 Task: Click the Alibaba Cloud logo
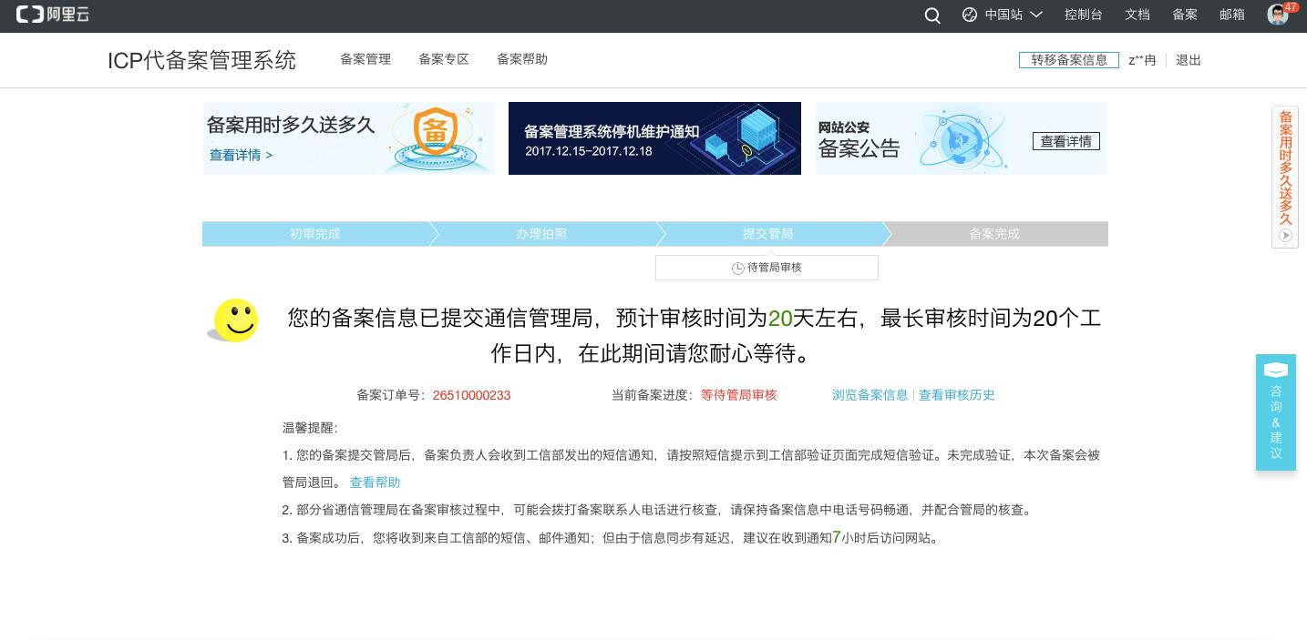(x=52, y=14)
